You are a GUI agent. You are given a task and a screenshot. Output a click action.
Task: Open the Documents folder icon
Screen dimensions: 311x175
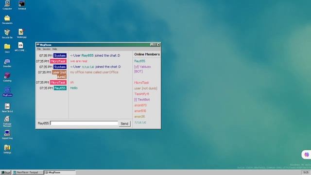[x=7, y=19]
